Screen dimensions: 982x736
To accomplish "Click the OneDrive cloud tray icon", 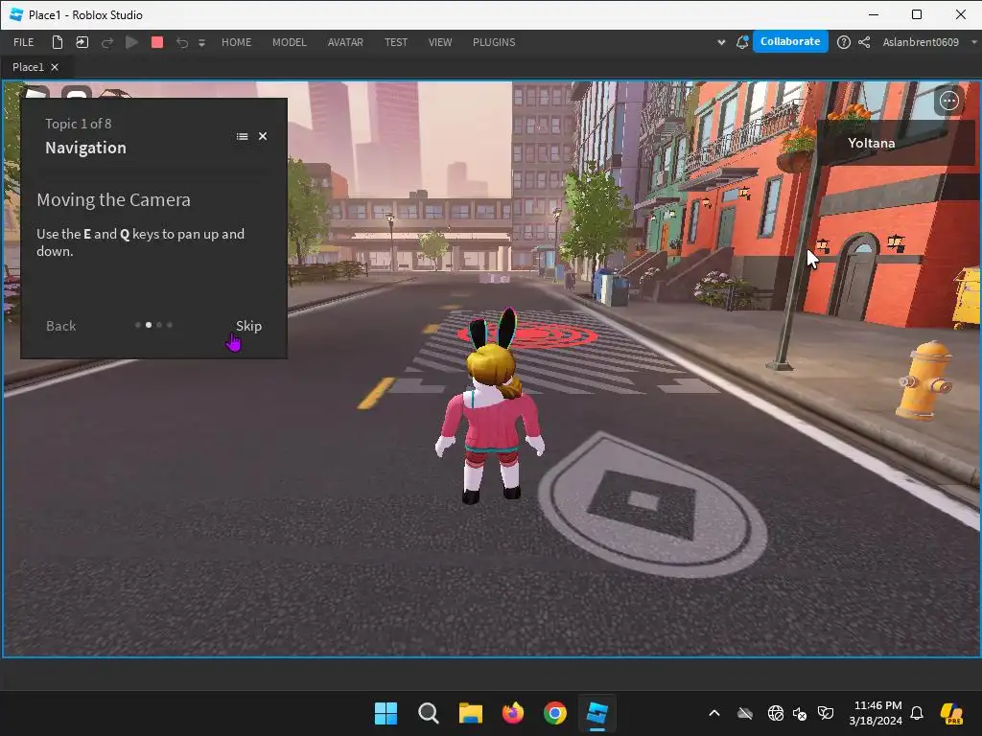I will 744,713.
